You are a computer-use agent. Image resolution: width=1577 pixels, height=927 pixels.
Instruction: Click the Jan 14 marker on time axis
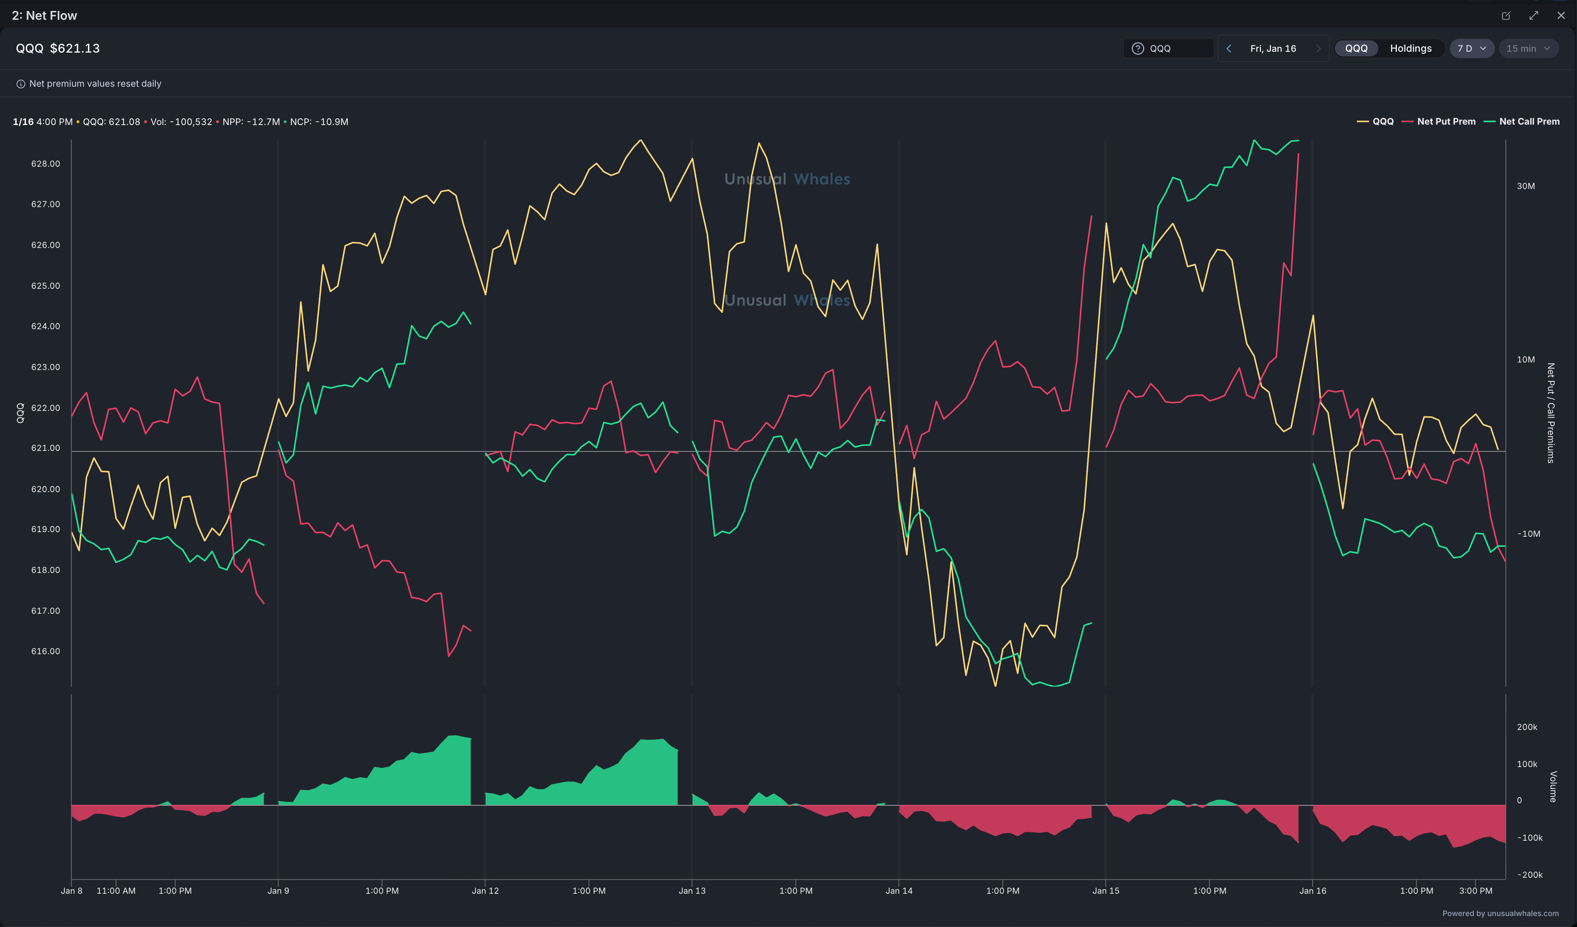(x=899, y=891)
